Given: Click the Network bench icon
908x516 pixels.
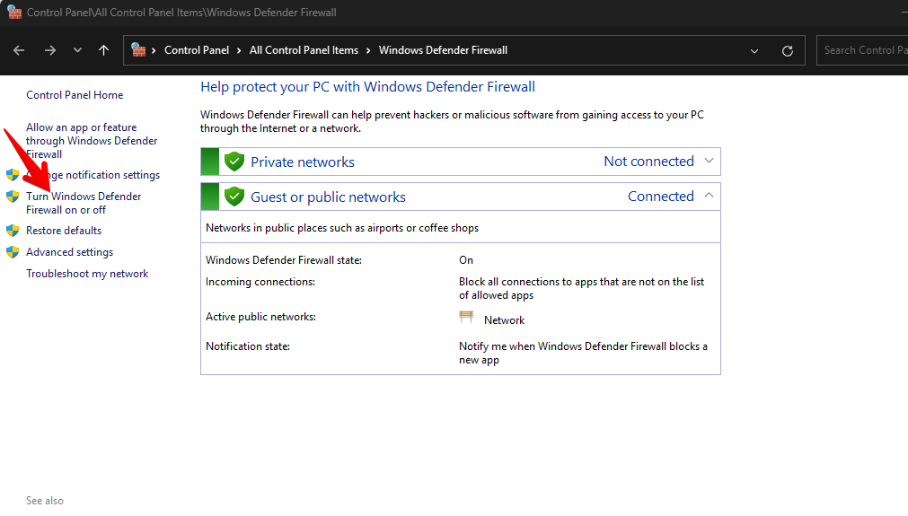Looking at the screenshot, I should point(466,318).
